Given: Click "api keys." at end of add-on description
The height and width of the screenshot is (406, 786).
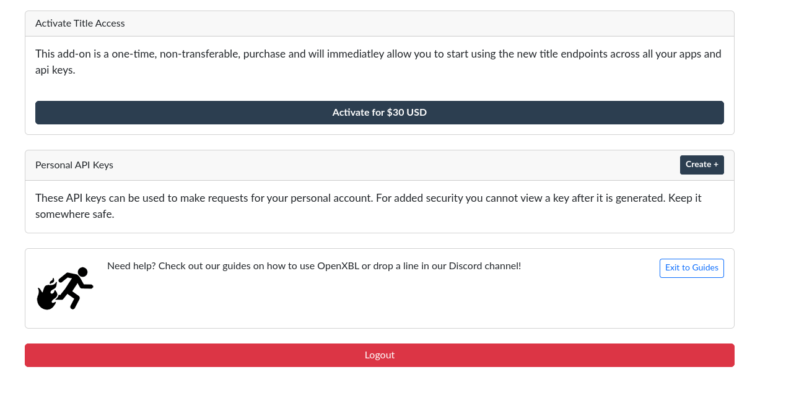Looking at the screenshot, I should 55,70.
